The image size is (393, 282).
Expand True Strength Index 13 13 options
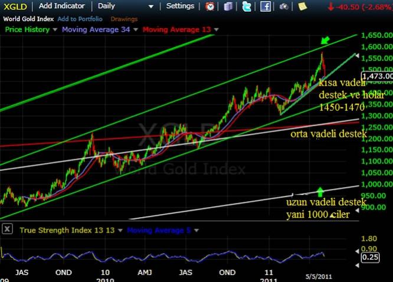(120, 230)
